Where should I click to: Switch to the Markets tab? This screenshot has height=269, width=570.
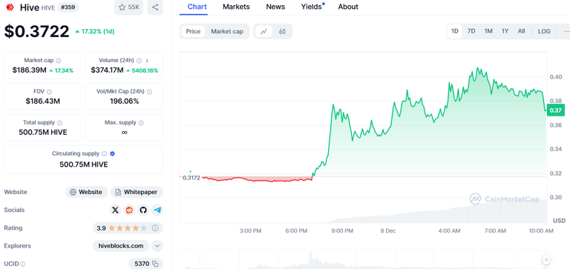point(236,7)
